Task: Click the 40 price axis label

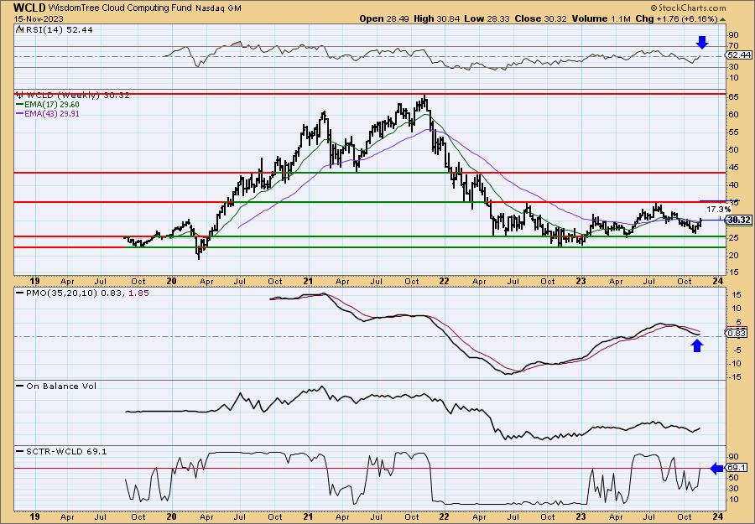Action: tap(733, 184)
